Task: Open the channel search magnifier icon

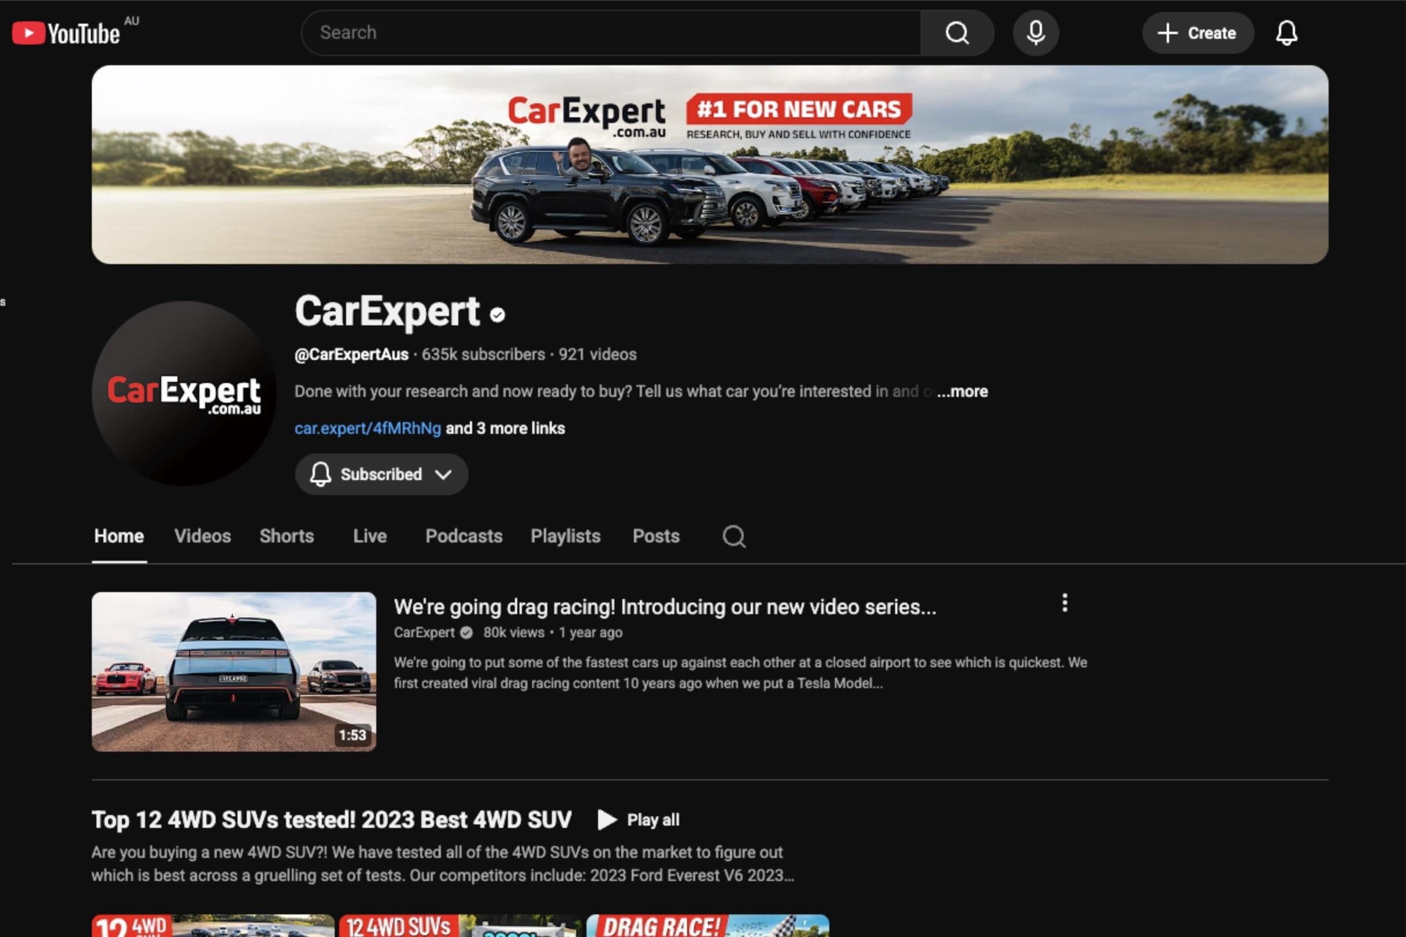Action: 733,536
